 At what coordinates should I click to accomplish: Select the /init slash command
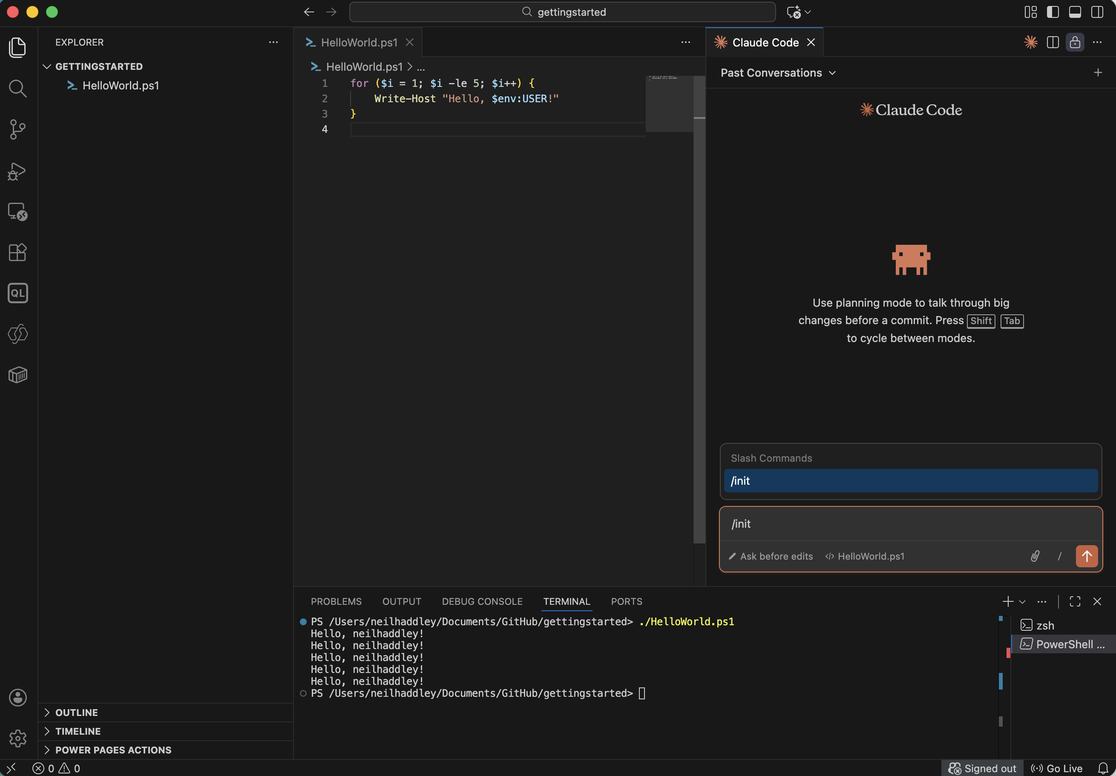tap(910, 481)
